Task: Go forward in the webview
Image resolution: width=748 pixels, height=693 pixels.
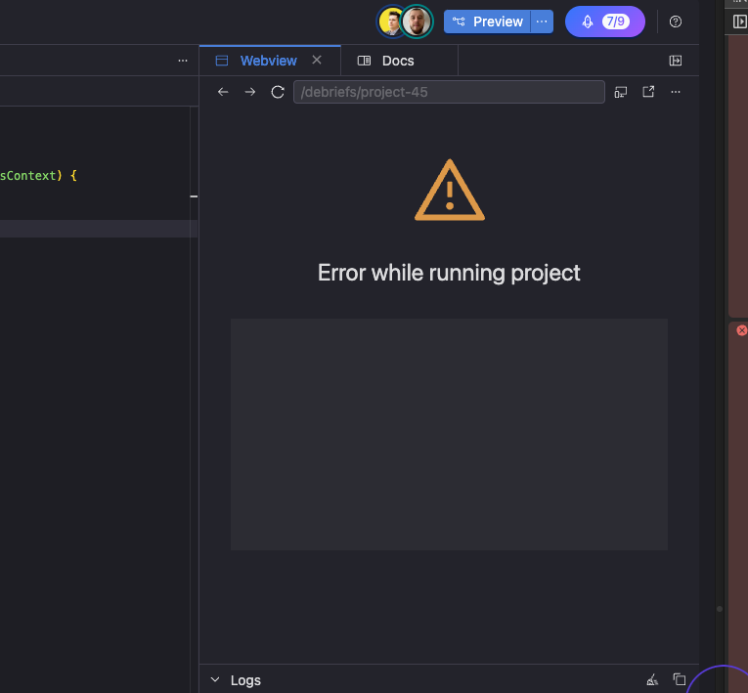Action: click(250, 92)
